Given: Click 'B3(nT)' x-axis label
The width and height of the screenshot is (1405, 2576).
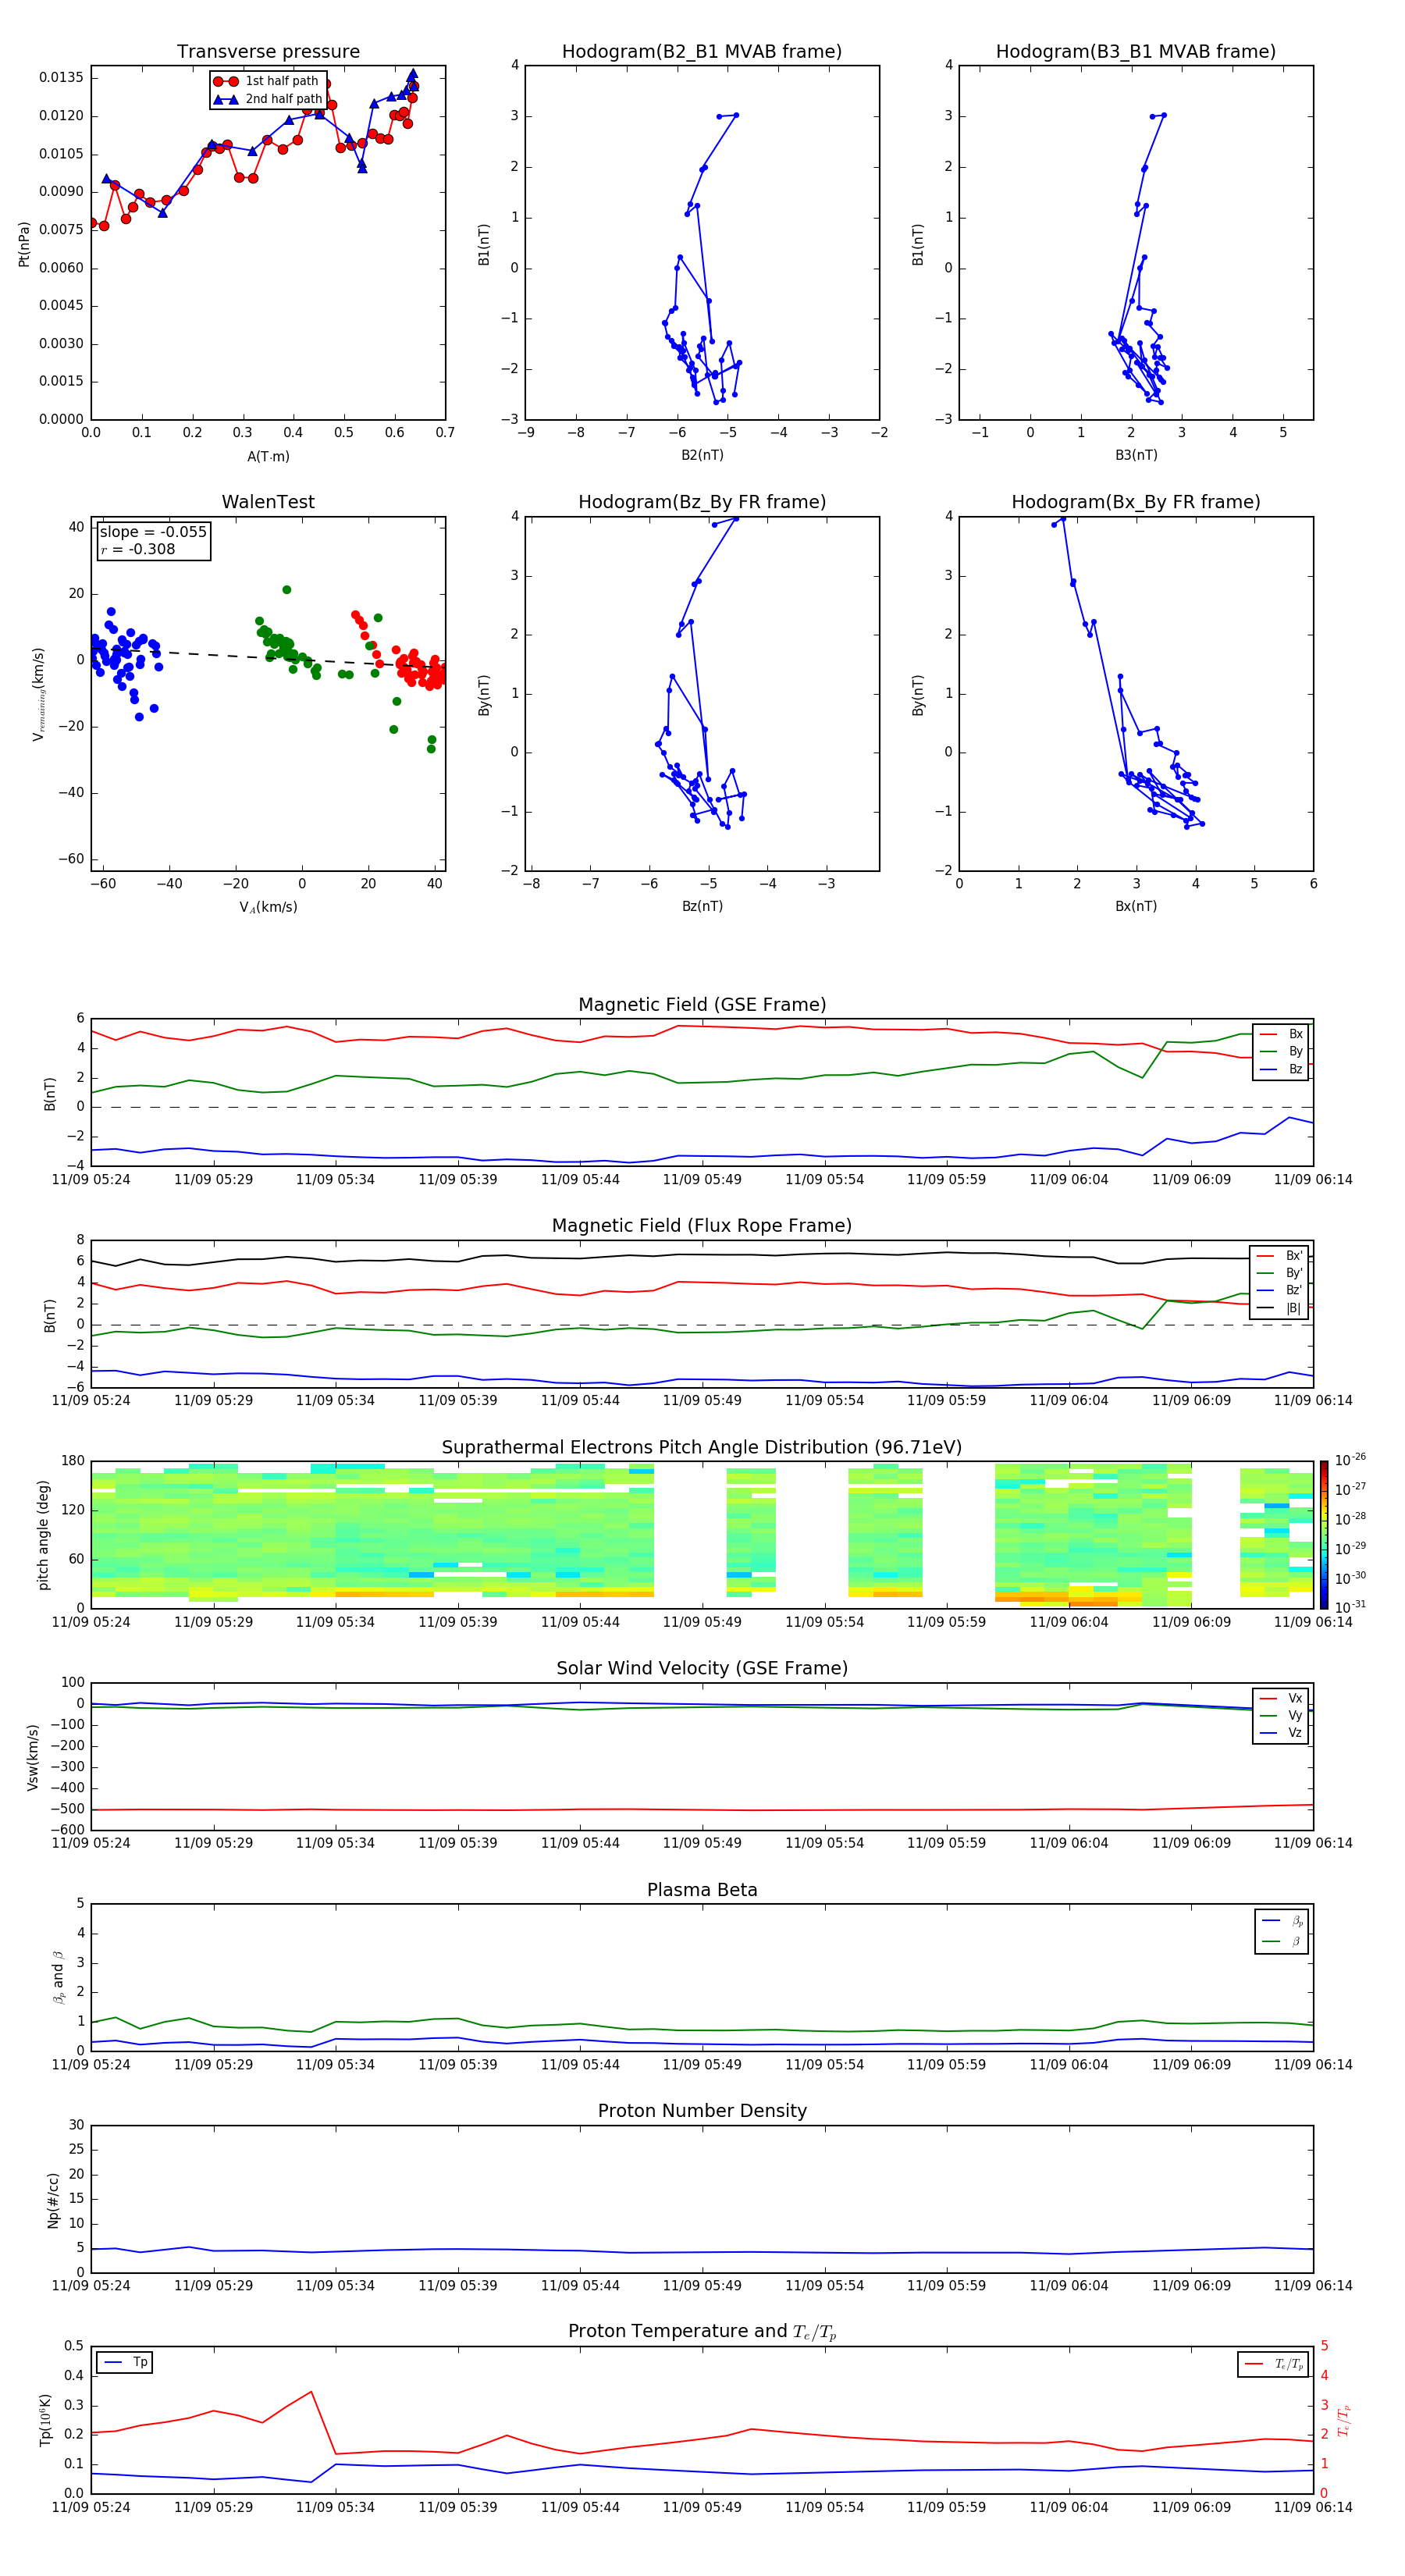Looking at the screenshot, I should pos(1136,455).
